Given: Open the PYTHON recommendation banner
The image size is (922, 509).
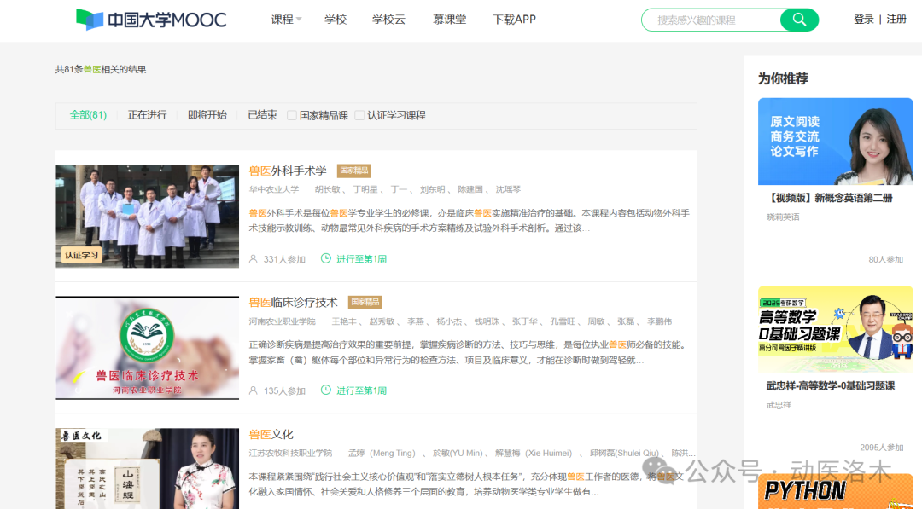Looking at the screenshot, I should coord(836,491).
